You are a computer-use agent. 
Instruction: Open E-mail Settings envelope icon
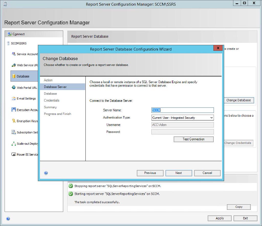click(14, 98)
